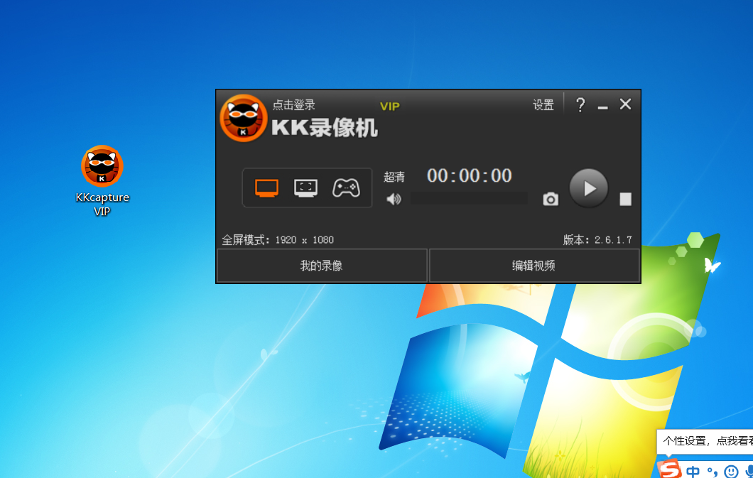The image size is (753, 478).
Task: Mute the speaker volume icon
Action: pyautogui.click(x=394, y=199)
